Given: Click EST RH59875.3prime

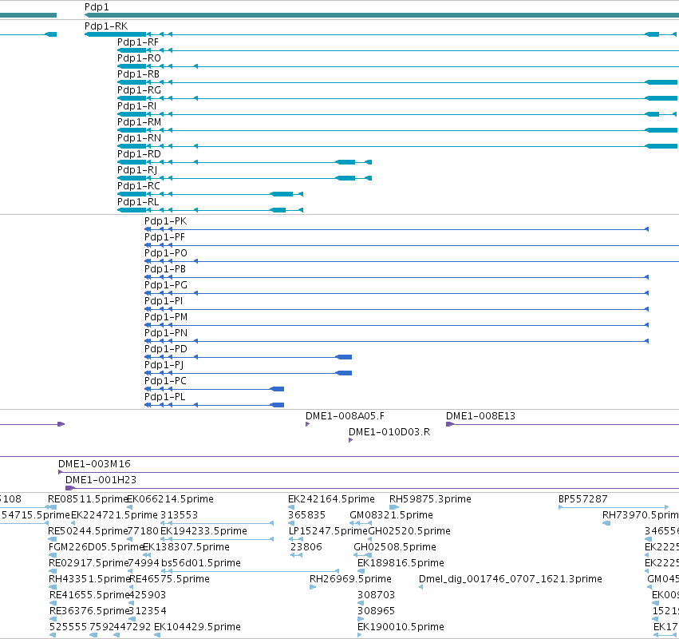Looking at the screenshot, I should 430,499.
